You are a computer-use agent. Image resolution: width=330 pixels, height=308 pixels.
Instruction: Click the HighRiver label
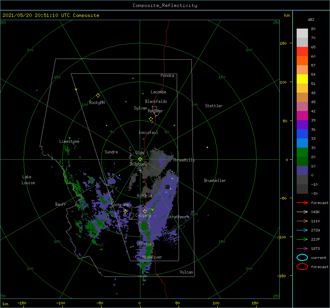[x=152, y=257]
